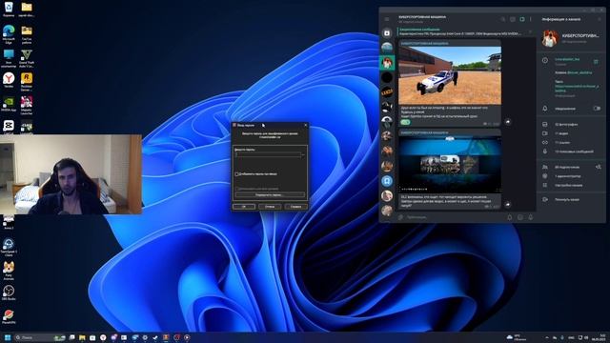This screenshot has width=610, height=343.
Task: Select the Majestic Launcher desktop icon
Action: coord(27,106)
